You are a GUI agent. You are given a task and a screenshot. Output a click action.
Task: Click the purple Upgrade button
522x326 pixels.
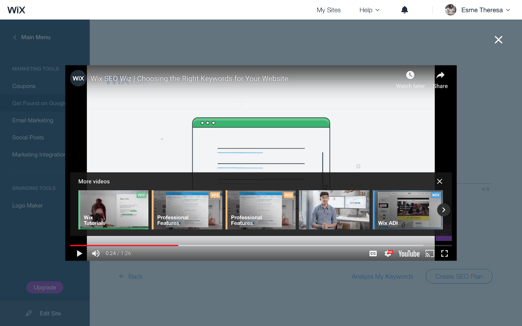45,287
